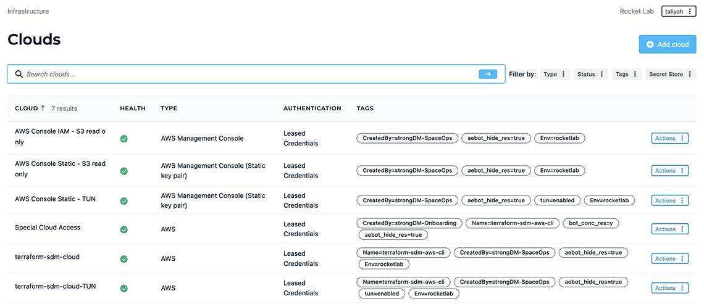Submit search with the arrow button
704x304 pixels.
point(488,74)
